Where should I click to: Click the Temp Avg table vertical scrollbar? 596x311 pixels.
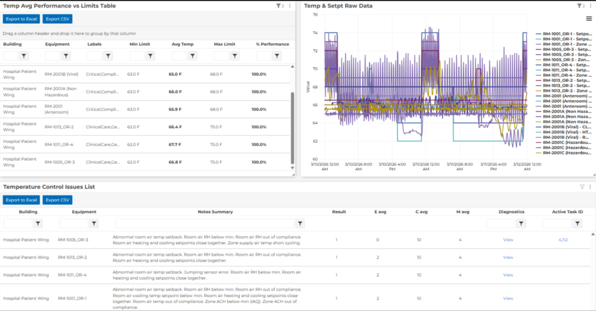tap(293, 128)
